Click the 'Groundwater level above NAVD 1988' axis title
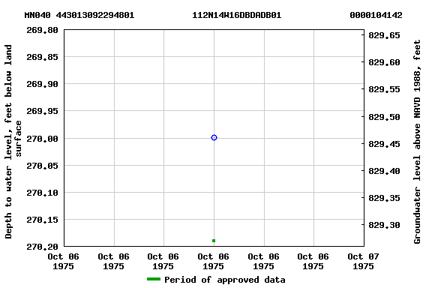This screenshot has height=288, width=432. tap(417, 142)
